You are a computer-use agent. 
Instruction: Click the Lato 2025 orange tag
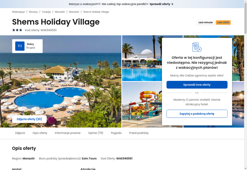point(223,22)
